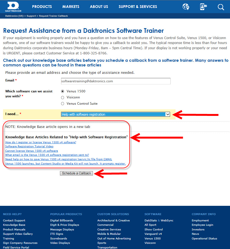Click inside the Email address field

pyautogui.click(x=116, y=81)
